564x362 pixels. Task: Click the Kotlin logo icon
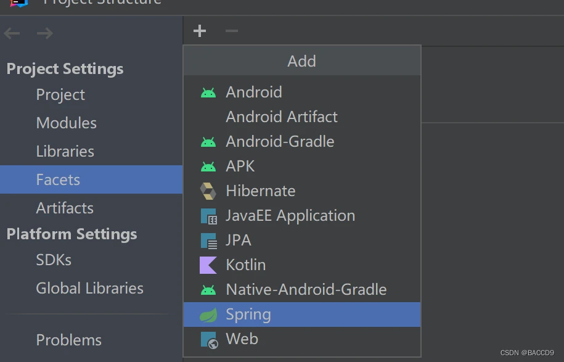(x=208, y=265)
